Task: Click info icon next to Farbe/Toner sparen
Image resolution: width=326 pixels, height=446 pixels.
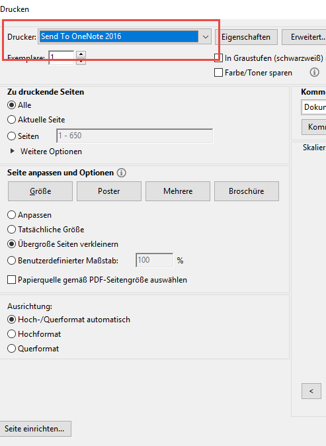Action: click(314, 72)
